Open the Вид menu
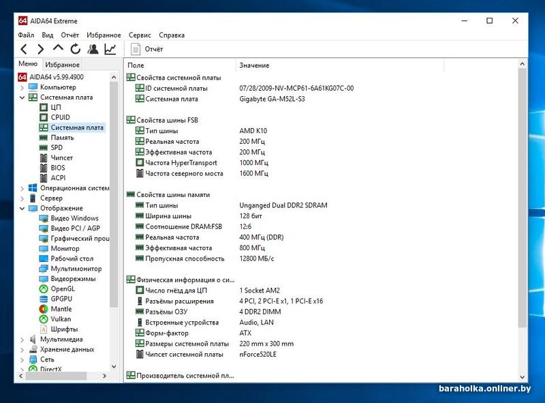 tap(48, 35)
